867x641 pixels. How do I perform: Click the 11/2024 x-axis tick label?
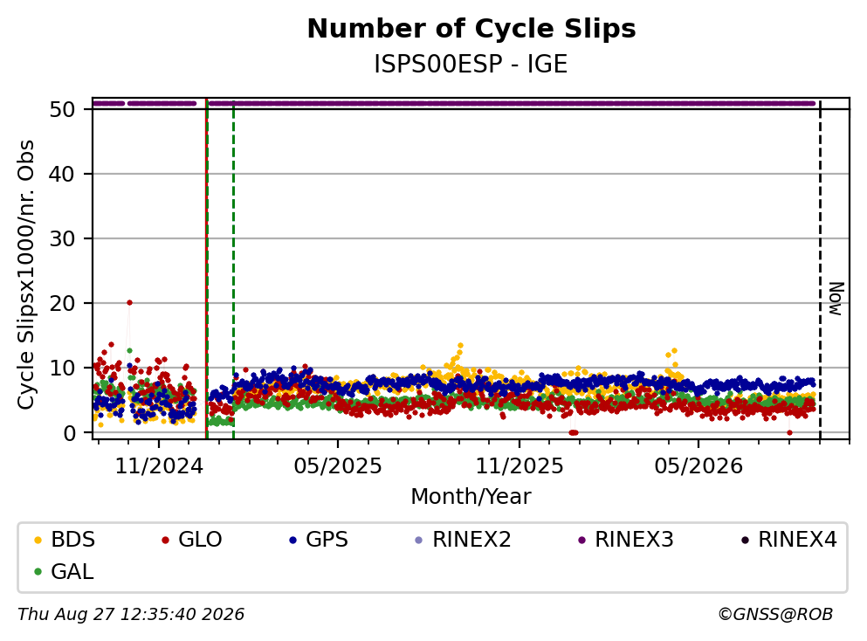pos(159,467)
